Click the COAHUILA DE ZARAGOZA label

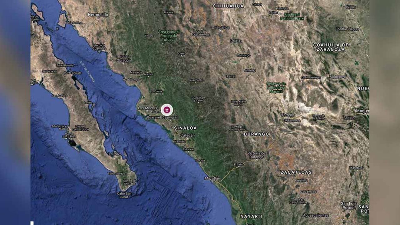pyautogui.click(x=331, y=47)
